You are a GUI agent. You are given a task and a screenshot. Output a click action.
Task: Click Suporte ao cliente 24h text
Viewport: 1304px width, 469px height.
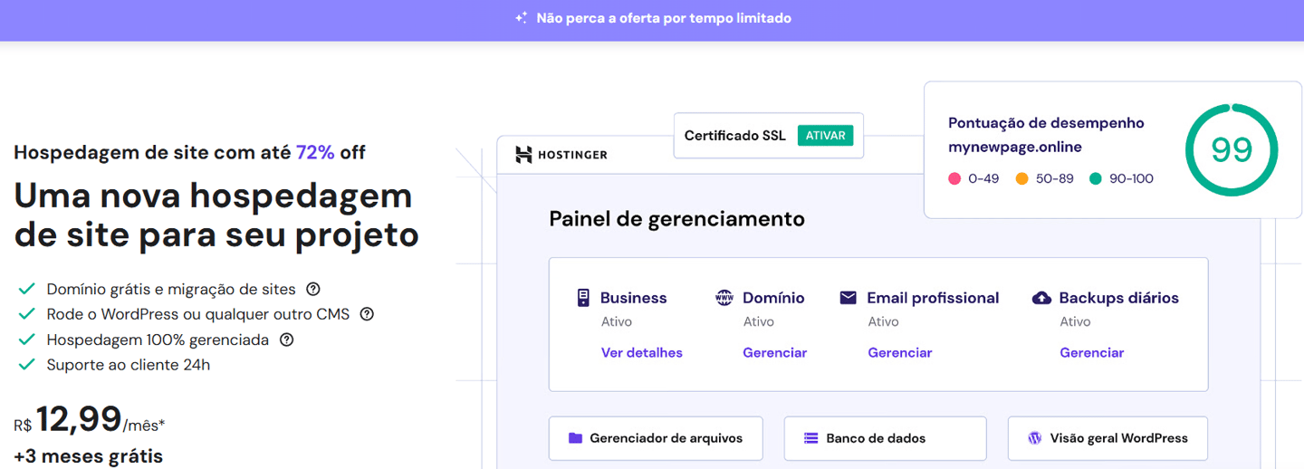point(129,365)
